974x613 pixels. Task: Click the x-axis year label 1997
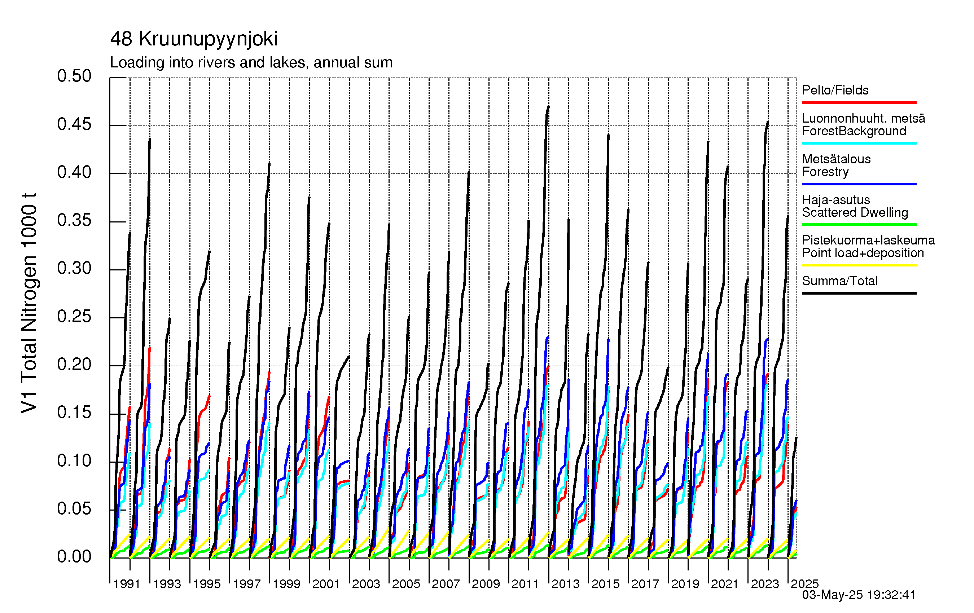click(x=247, y=584)
